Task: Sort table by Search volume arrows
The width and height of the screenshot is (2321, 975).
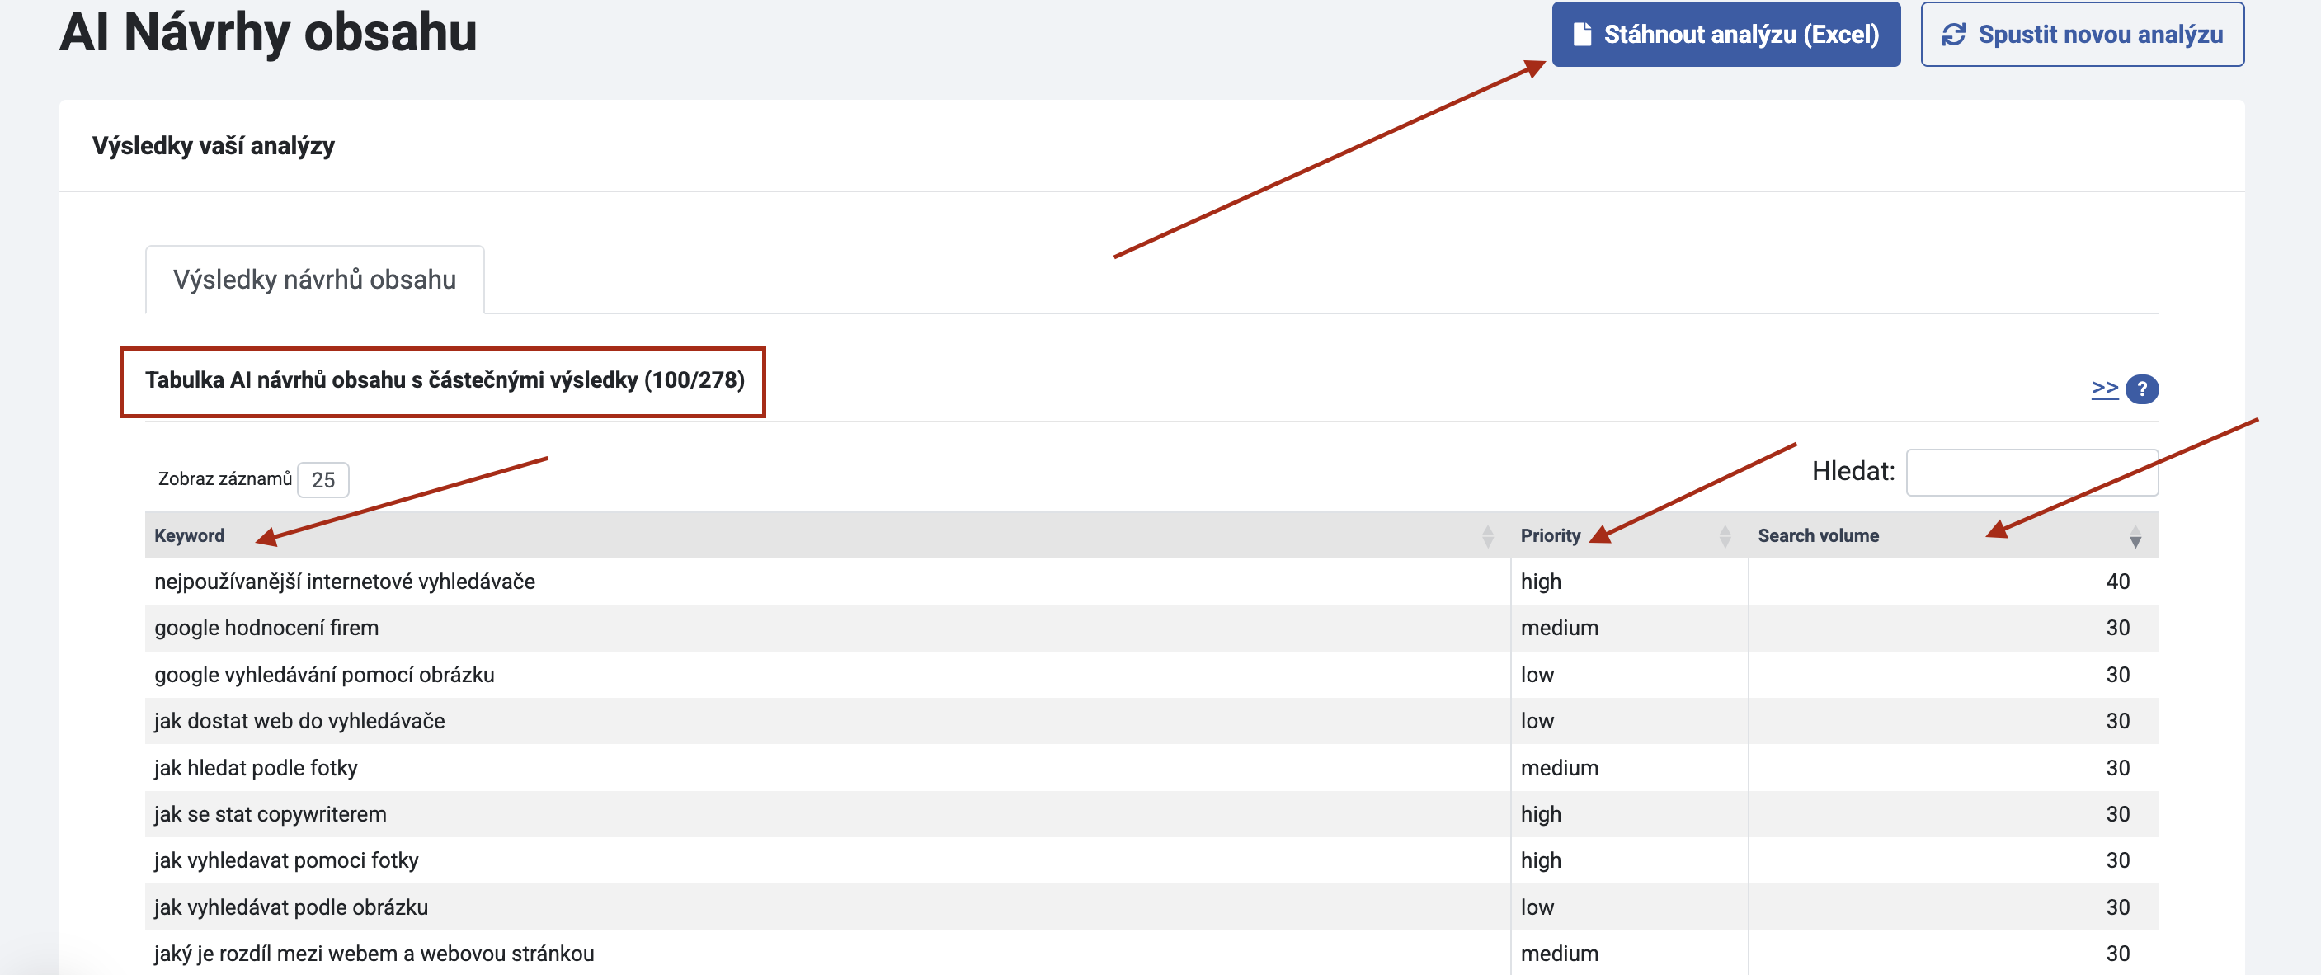Action: pos(2135,537)
